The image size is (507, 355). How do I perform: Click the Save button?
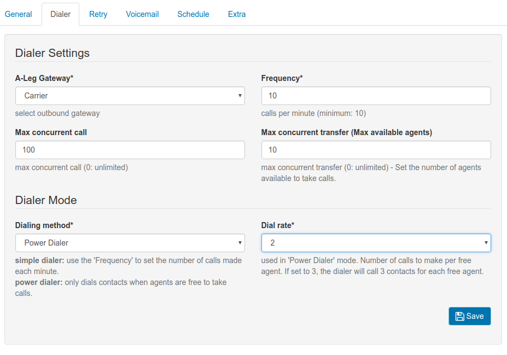pyautogui.click(x=469, y=316)
